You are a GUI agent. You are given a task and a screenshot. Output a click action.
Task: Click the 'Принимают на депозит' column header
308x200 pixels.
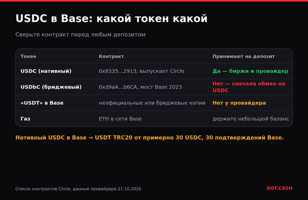(x=244, y=56)
